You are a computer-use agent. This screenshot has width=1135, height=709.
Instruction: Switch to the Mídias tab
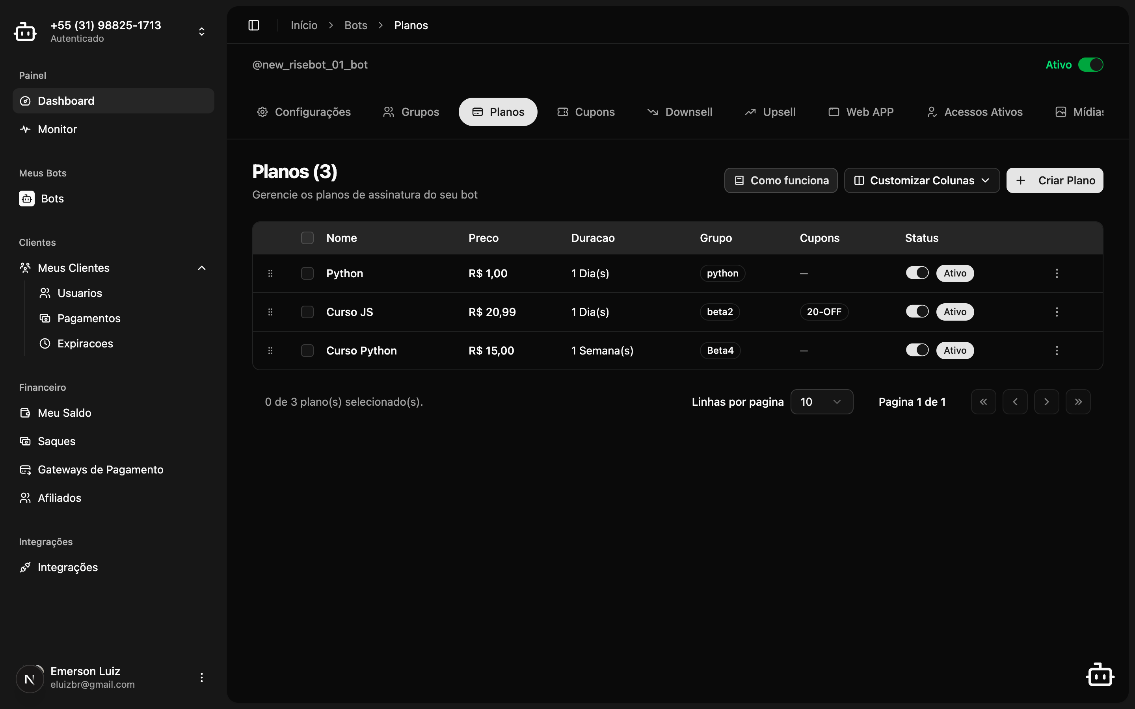point(1079,112)
